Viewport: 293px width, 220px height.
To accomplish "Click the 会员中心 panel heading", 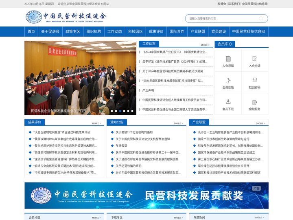I will [225, 44].
